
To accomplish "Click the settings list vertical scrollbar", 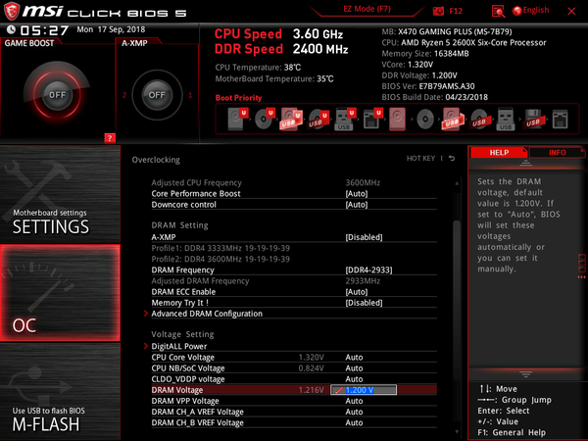I will [457, 300].
